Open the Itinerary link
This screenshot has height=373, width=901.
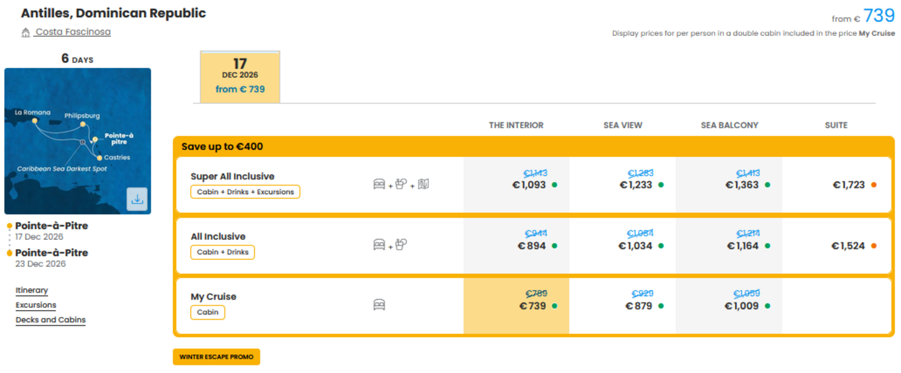32,290
